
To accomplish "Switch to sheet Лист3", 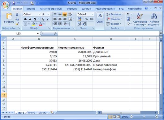I will click(43, 113).
